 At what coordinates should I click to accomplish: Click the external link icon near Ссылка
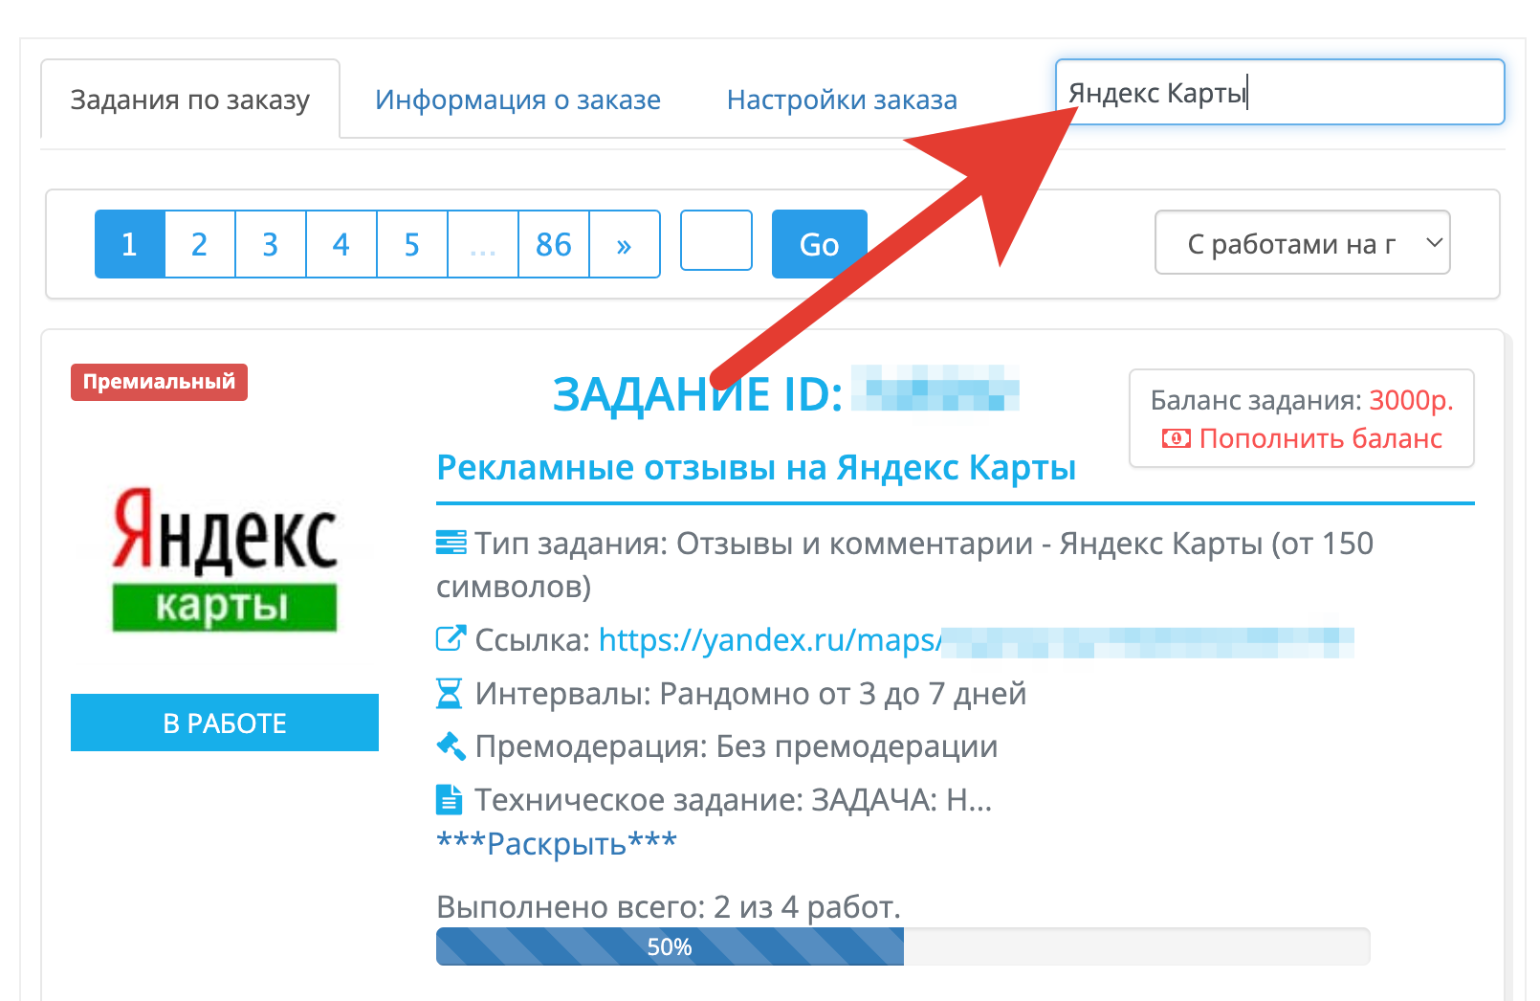(451, 638)
